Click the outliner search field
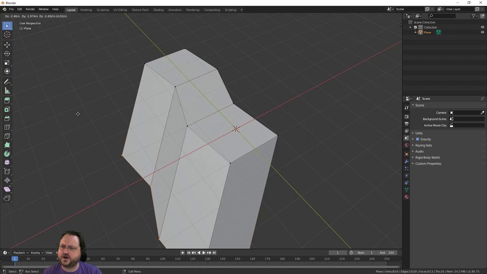The width and height of the screenshot is (487, 274). click(x=442, y=16)
